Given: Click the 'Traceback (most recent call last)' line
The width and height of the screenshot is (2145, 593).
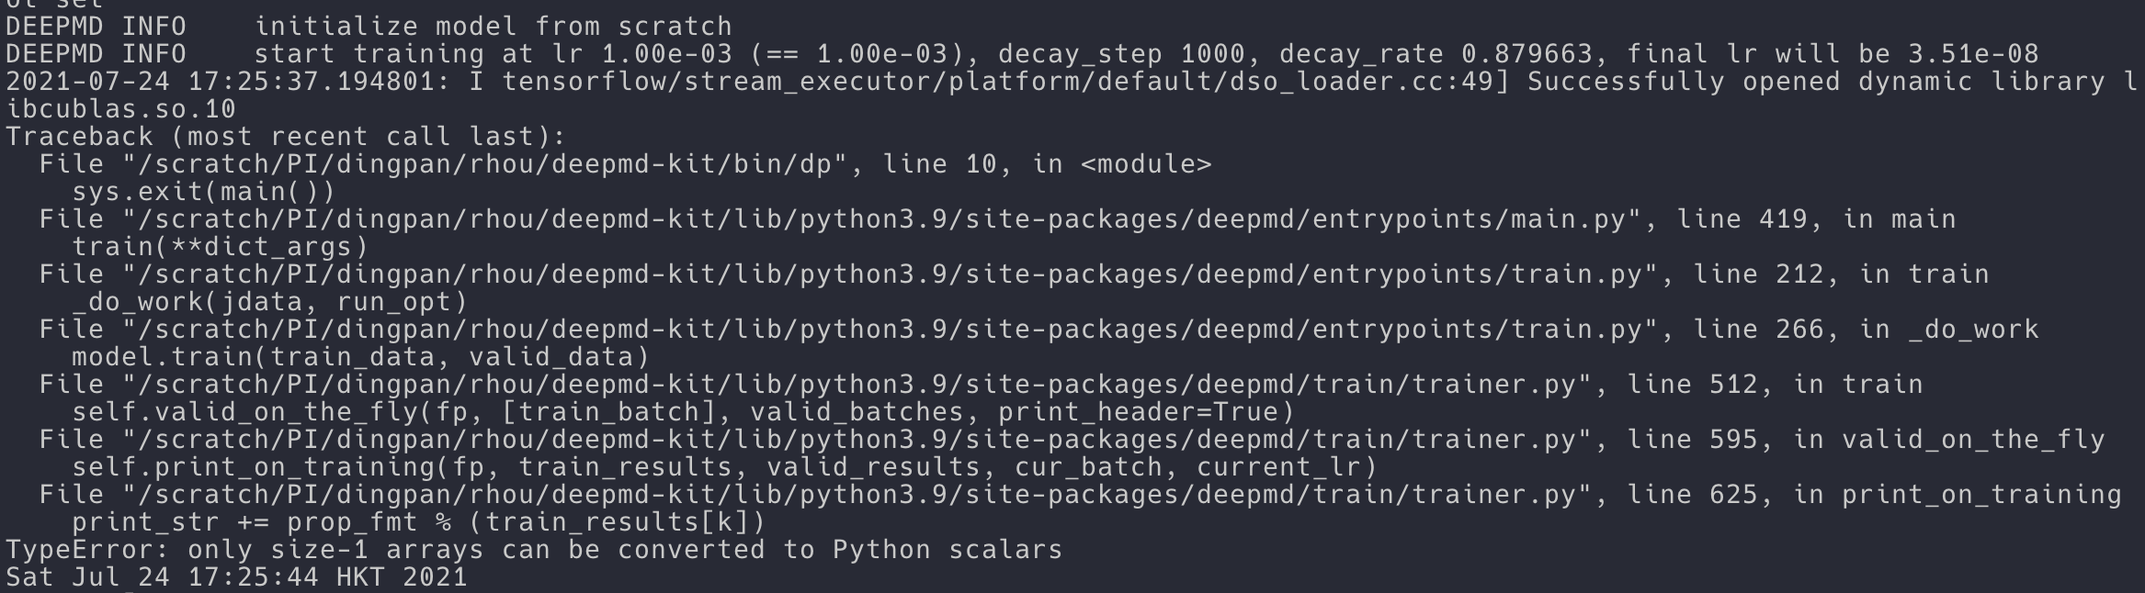Looking at the screenshot, I should coord(286,137).
